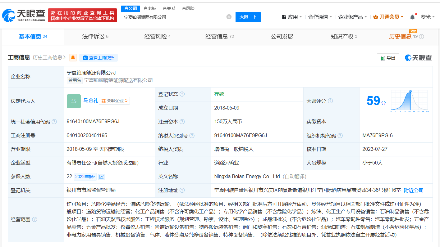Switch to 法律诉讼 tab
Image resolution: width=440 pixels, height=247 pixels.
[x=95, y=37]
